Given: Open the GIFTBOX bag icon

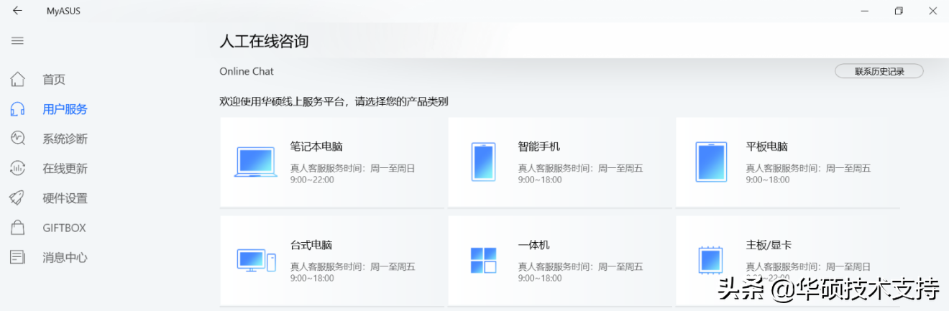Looking at the screenshot, I should 18,228.
